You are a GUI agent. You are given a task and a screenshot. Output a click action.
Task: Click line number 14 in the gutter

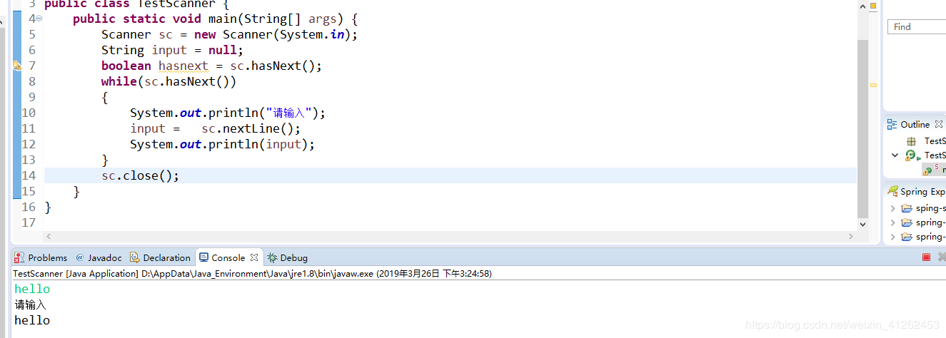[29, 175]
